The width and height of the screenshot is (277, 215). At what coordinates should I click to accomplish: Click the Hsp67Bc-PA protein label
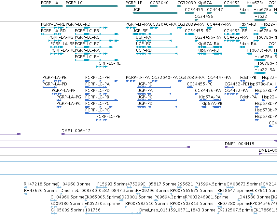pos(260,84)
